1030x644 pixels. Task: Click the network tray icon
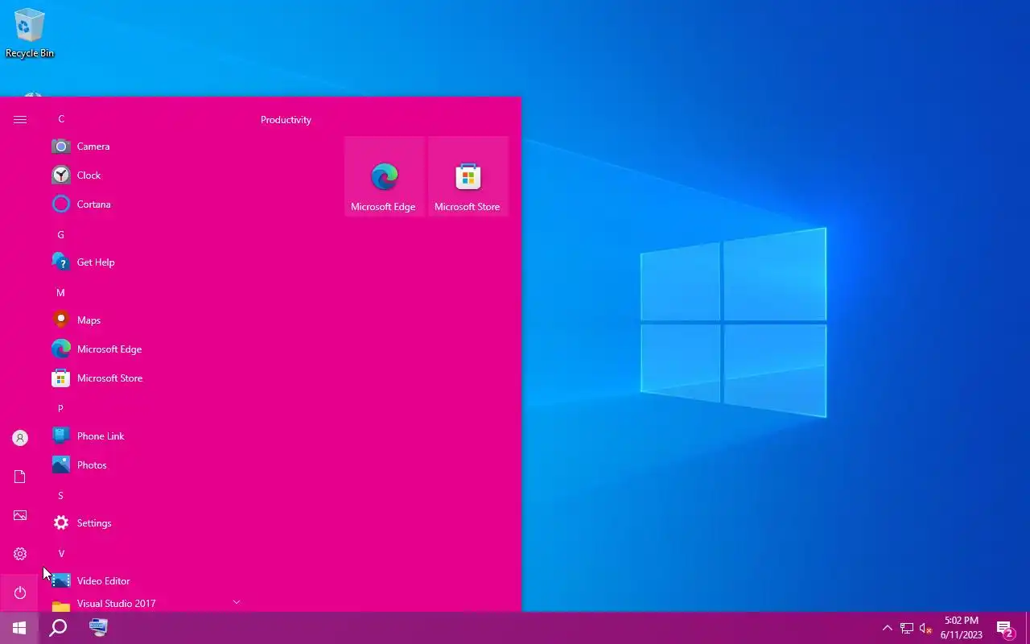[907, 628]
